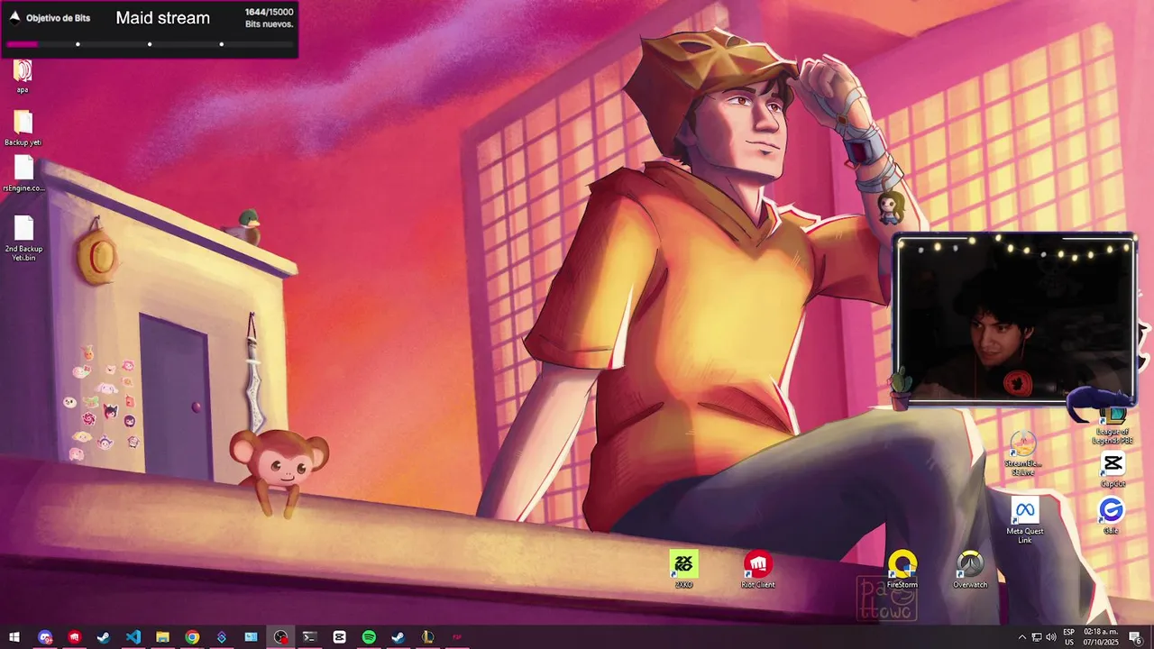Open CapCut from the taskbar

pyautogui.click(x=339, y=637)
